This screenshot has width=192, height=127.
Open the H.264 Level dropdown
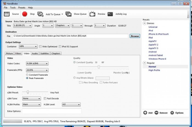tap(71, 104)
